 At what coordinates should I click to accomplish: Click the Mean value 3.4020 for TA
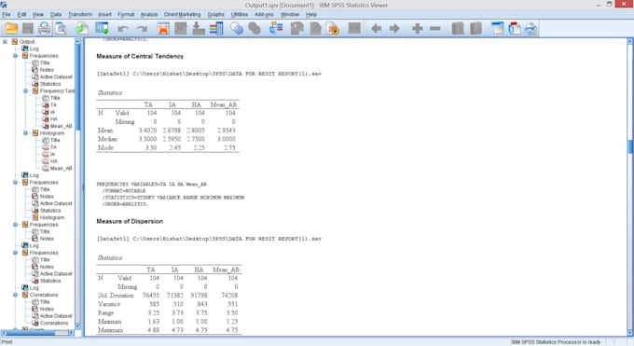(x=147, y=131)
